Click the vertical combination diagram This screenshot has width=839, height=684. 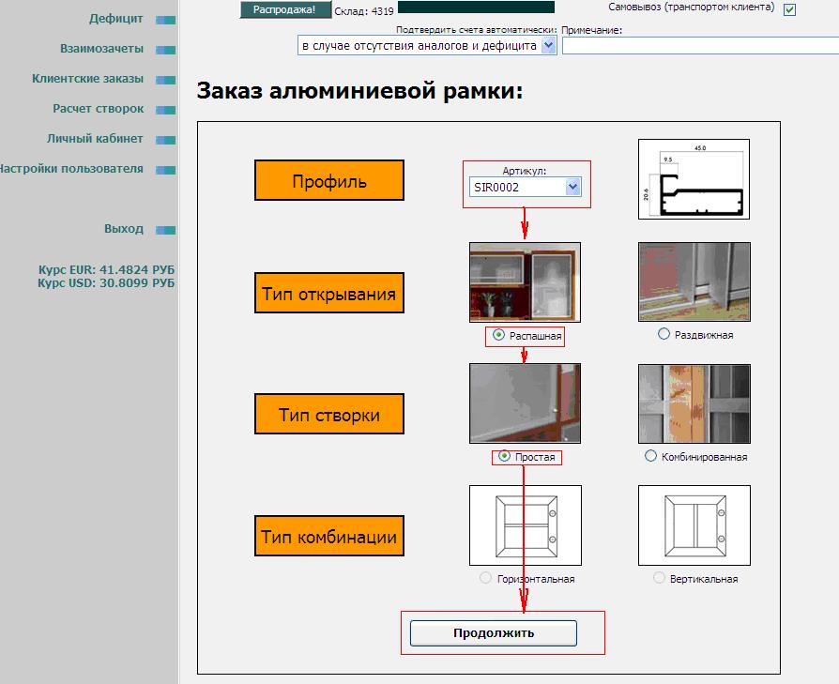[x=694, y=525]
